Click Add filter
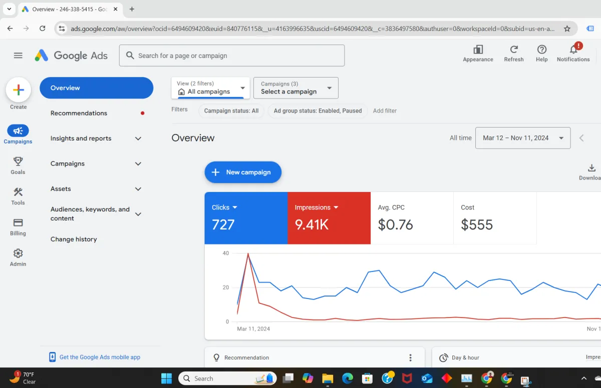Viewport: 601px width, 388px height. click(x=385, y=111)
